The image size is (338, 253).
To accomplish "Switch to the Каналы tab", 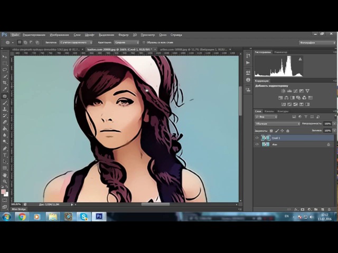I will click(269, 111).
